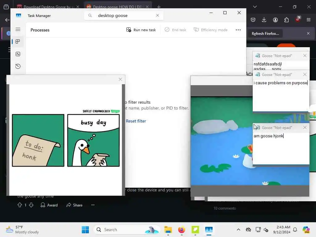Open the list all tabs dropdown arrow
This screenshot has width=316, height=237.
click(255, 7)
